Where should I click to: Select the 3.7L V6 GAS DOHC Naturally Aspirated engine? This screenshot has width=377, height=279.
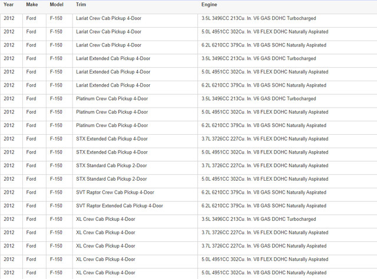tap(264, 246)
